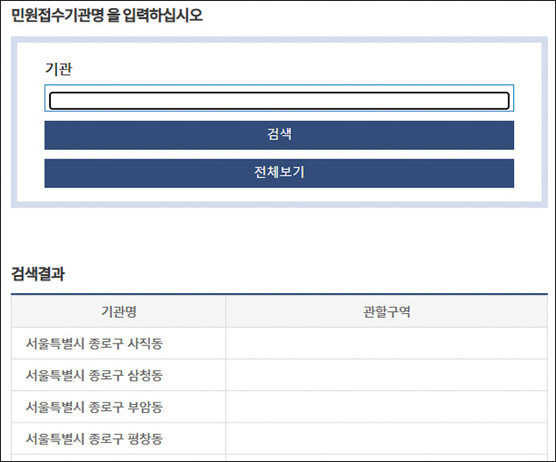Click the 기관 name input field
This screenshot has height=462, width=556.
(x=279, y=98)
